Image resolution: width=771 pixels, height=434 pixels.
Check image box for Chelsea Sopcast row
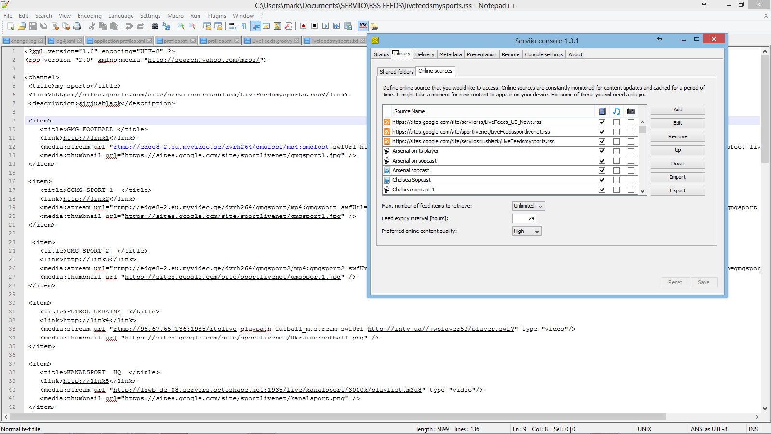[631, 180]
